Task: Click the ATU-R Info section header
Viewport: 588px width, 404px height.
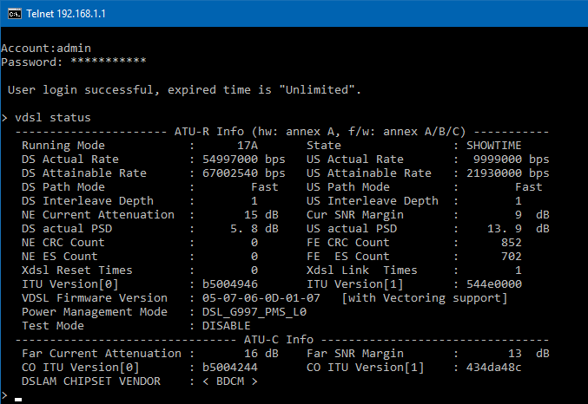Action: tap(209, 132)
